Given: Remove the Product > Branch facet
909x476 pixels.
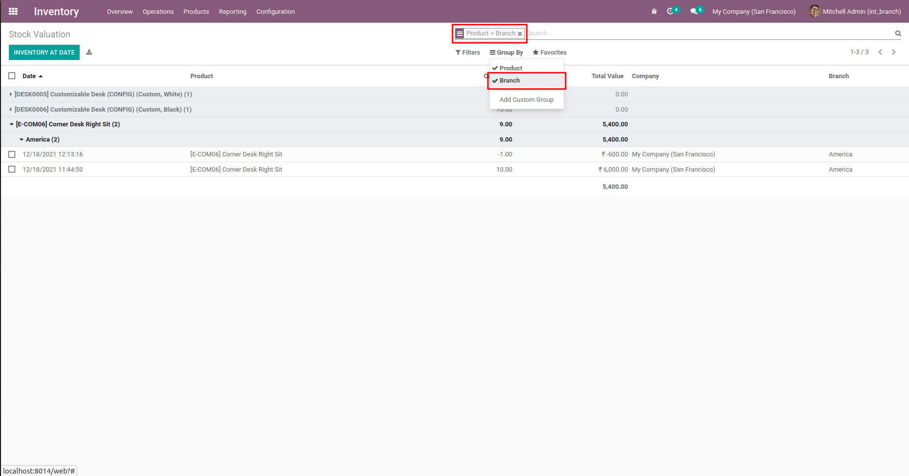Looking at the screenshot, I should pos(520,34).
